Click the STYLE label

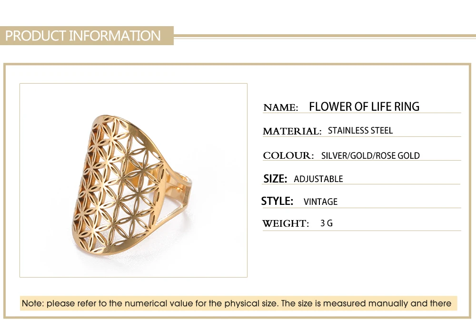(x=277, y=201)
